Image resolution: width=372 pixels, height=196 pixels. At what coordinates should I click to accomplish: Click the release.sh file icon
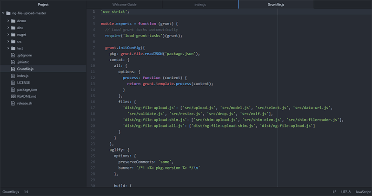[13, 103]
